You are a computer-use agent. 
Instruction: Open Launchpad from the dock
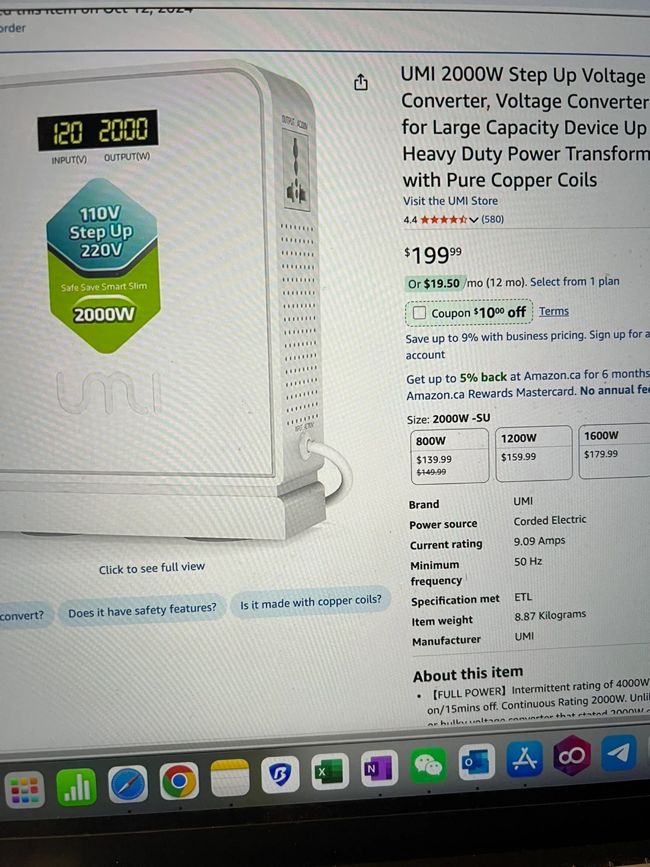click(x=24, y=789)
